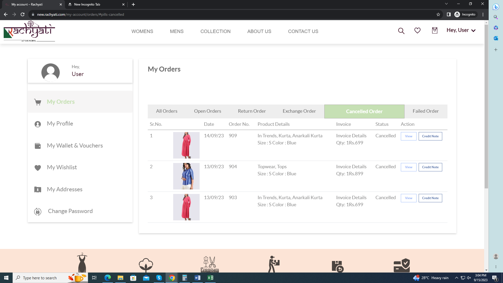Open Credit Note for order 904

tap(430, 167)
